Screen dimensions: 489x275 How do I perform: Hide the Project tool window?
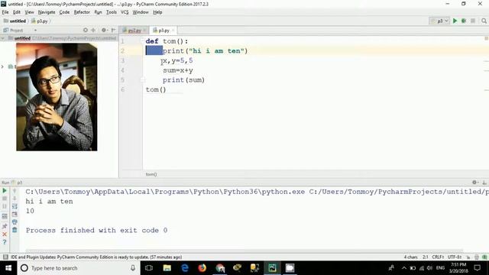[x=114, y=30]
